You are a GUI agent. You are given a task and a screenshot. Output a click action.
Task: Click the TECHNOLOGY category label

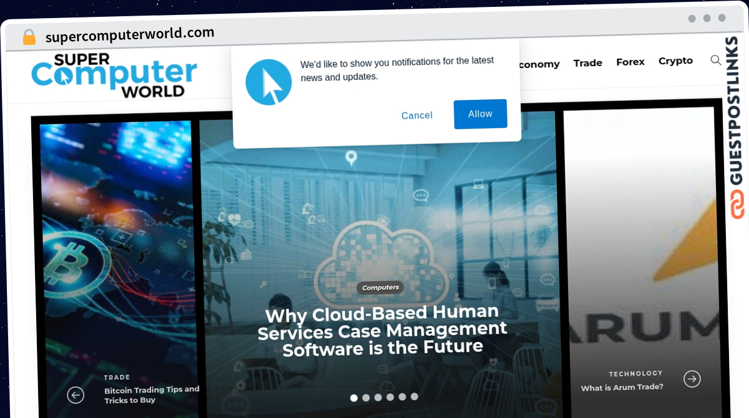636,373
